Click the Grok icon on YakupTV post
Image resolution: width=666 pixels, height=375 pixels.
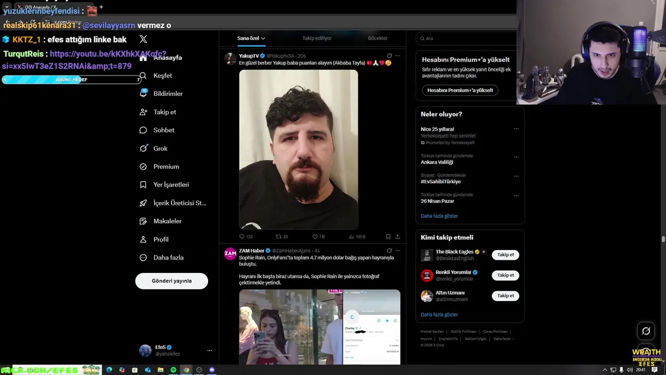(x=389, y=56)
